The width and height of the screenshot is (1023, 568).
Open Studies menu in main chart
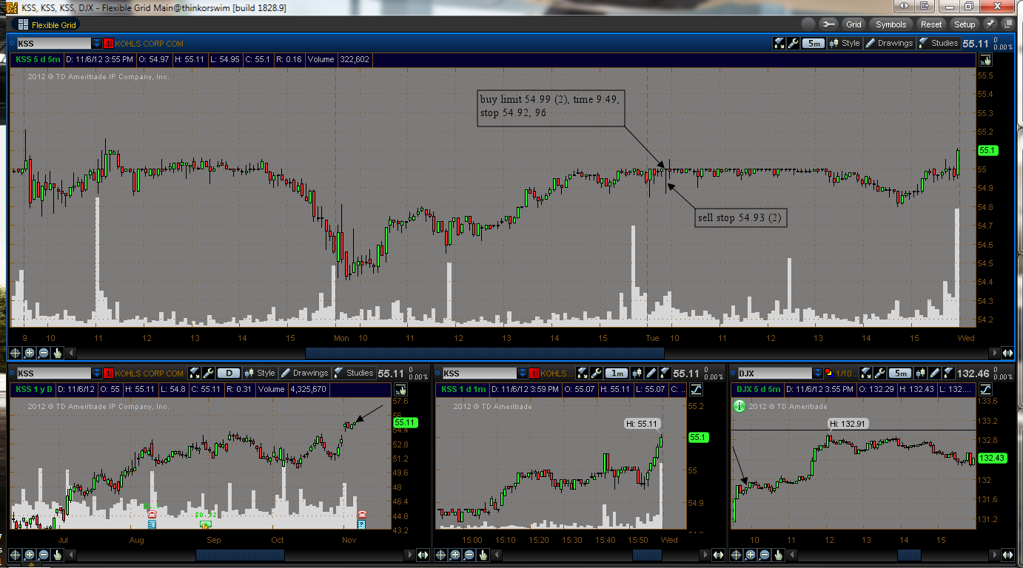[x=938, y=43]
